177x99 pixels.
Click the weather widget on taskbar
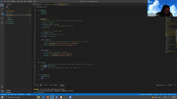pyautogui.click(x=156, y=97)
